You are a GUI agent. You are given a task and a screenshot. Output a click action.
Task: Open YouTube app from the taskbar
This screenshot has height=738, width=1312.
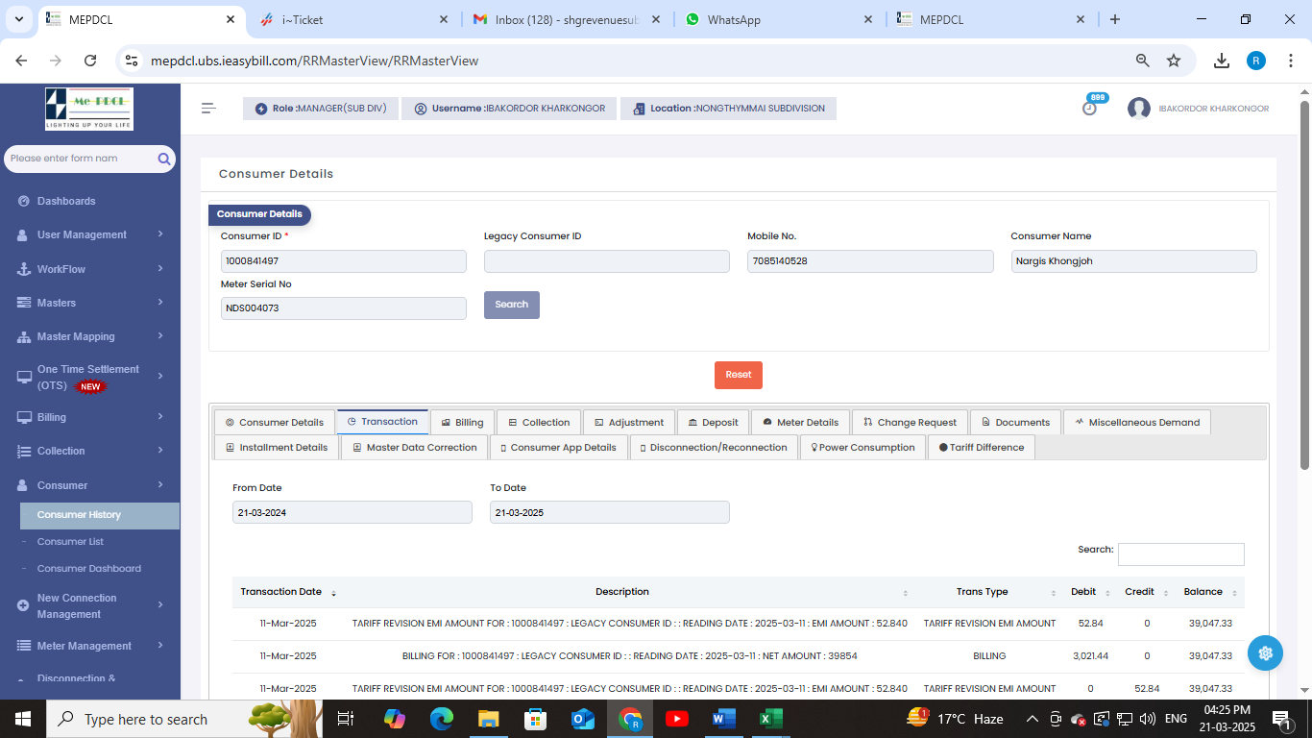[x=677, y=719]
